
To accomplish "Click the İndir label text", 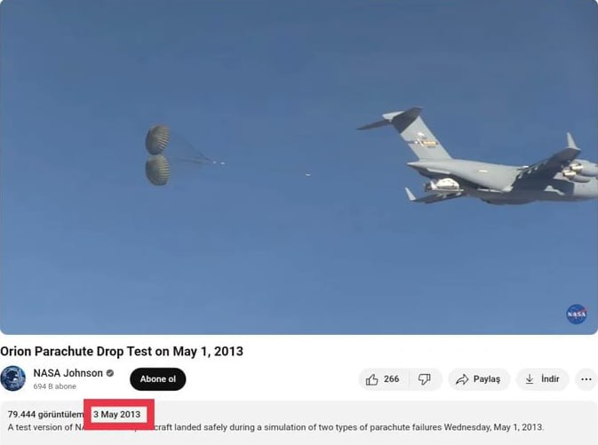I will click(x=550, y=379).
